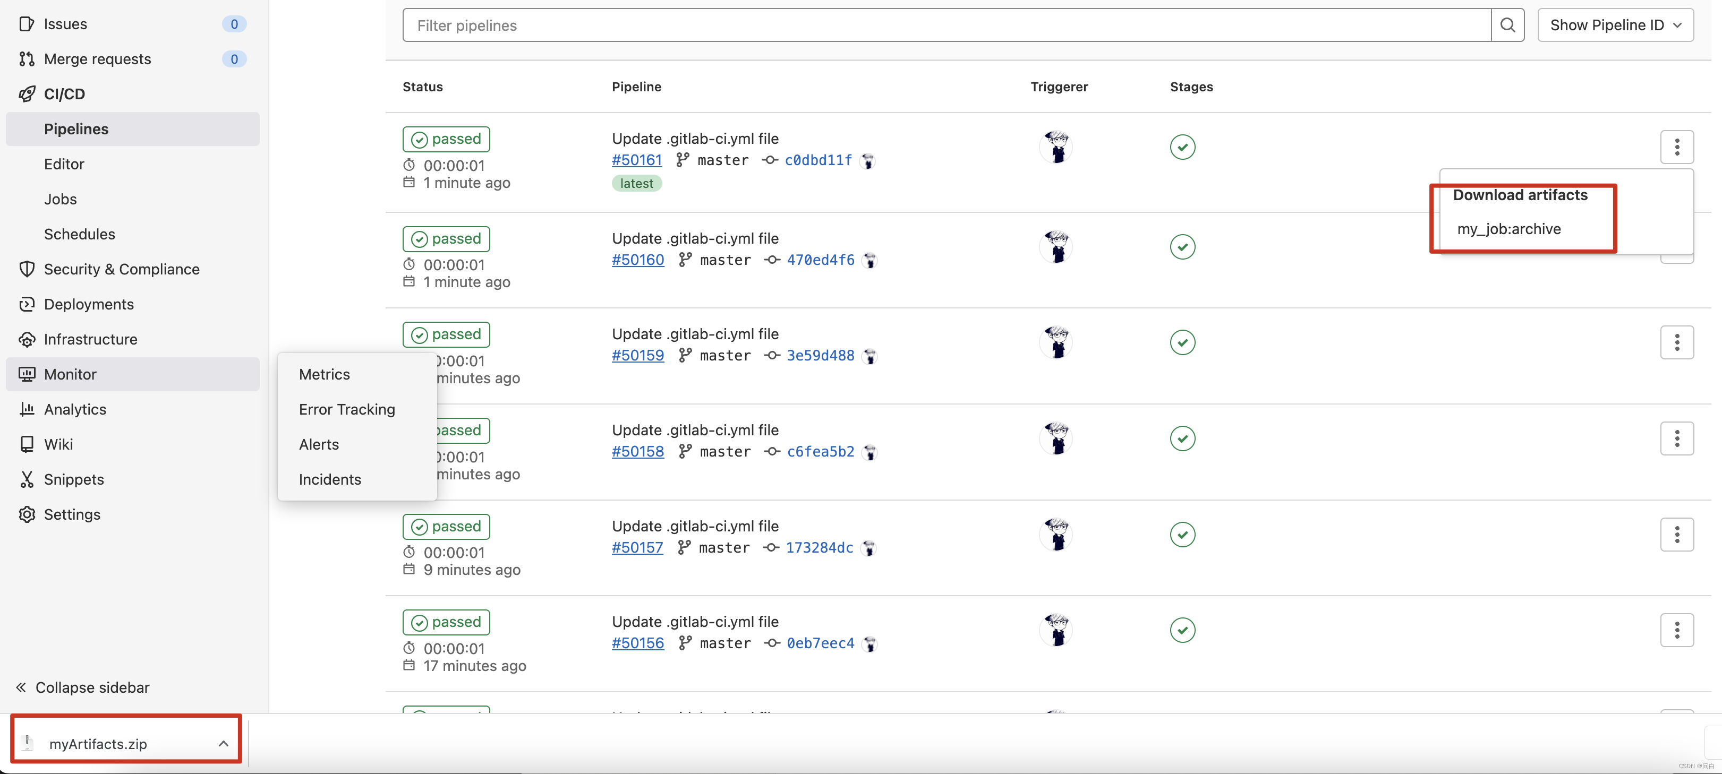The height and width of the screenshot is (774, 1722).
Task: Select Error Tracking from Monitor menu
Action: pos(347,409)
